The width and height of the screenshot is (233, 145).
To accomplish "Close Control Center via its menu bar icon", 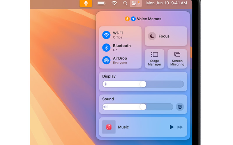I will click(x=136, y=3).
